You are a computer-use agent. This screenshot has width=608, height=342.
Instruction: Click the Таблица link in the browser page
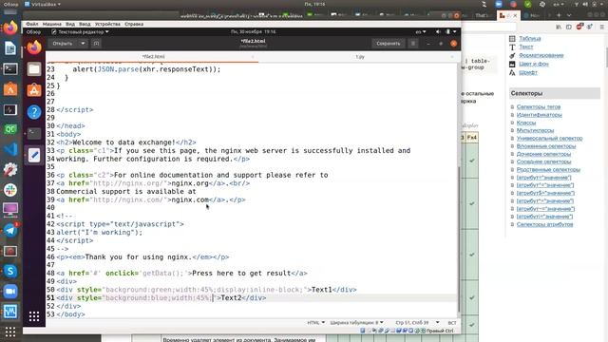(x=530, y=38)
